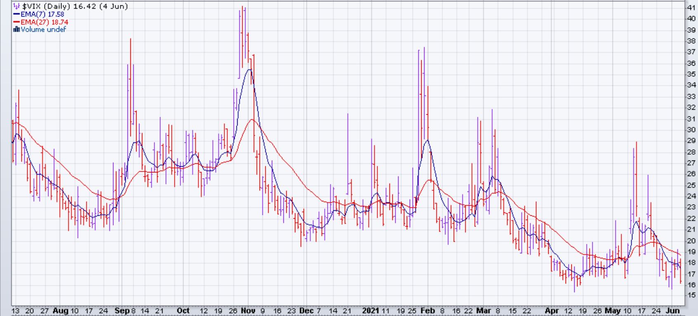Click the 15 value on price axis
Screen dimensions: 698x316
[691, 295]
